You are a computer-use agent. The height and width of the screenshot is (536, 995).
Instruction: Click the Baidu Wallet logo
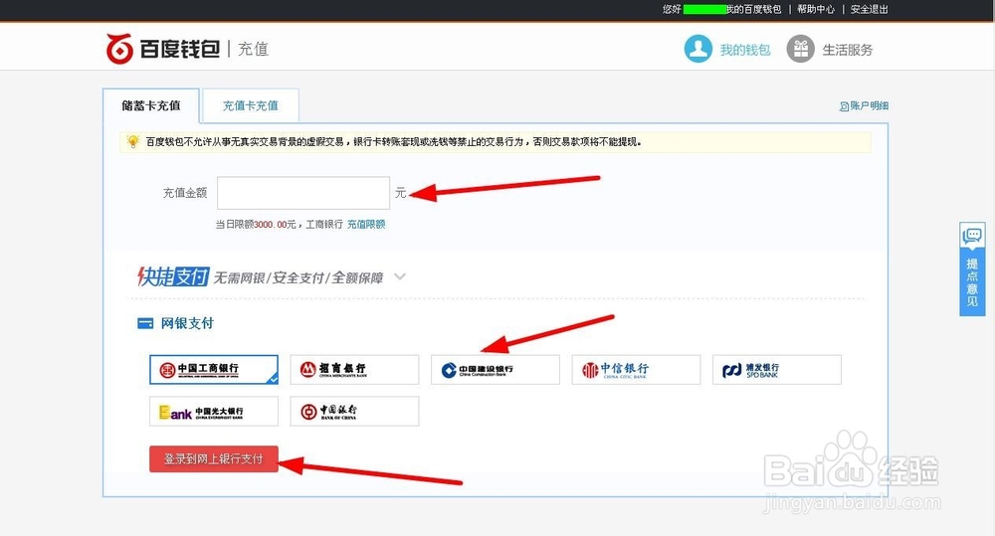(x=164, y=49)
